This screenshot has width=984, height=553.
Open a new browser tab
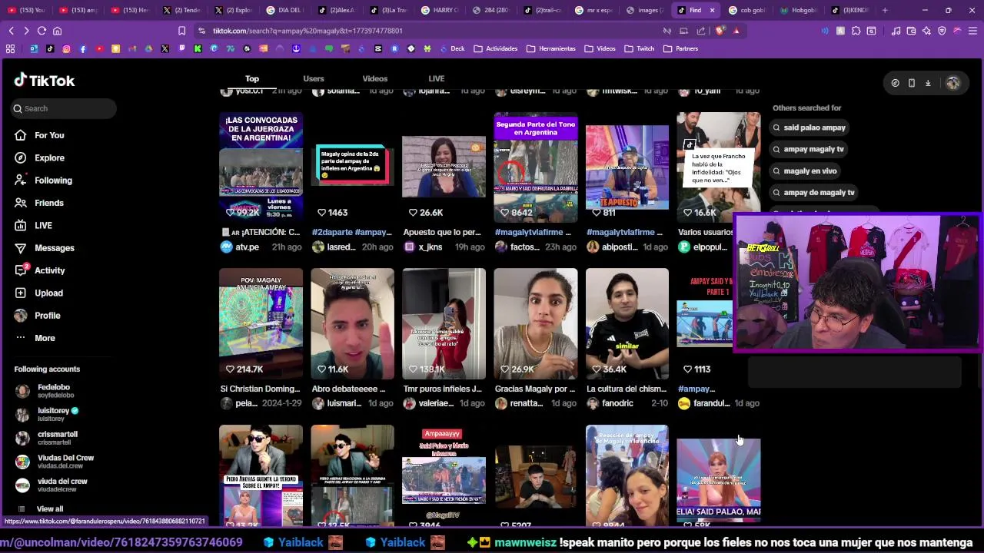[x=885, y=10]
